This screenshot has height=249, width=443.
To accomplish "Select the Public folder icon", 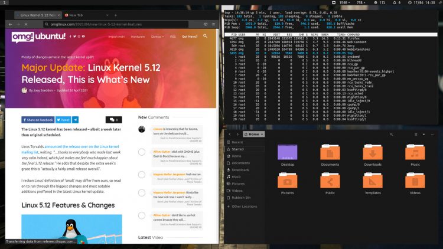I will click(330, 181).
